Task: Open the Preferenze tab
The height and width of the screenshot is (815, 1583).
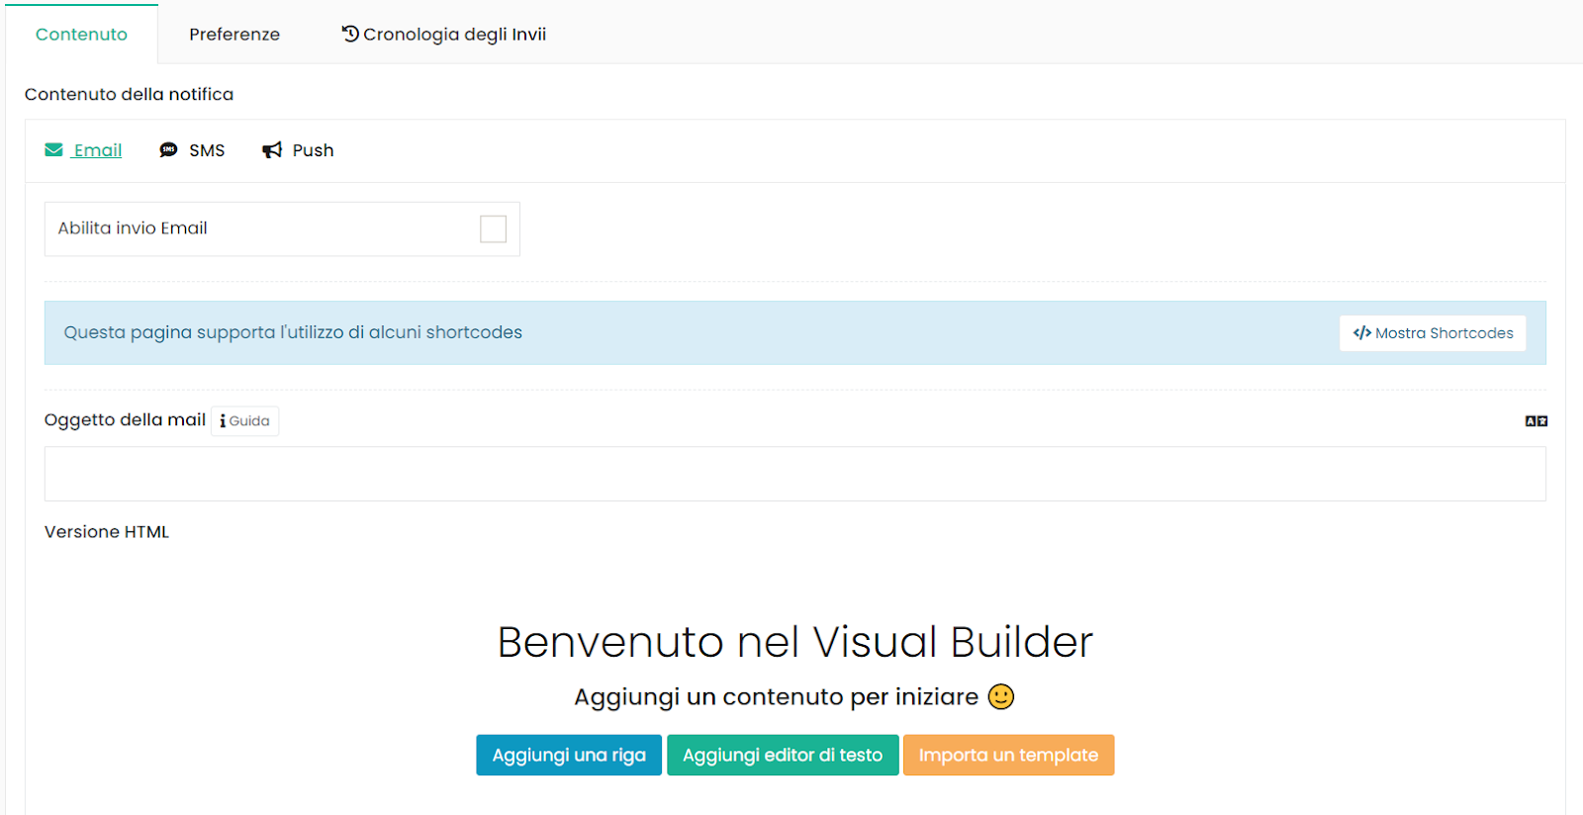Action: click(234, 35)
